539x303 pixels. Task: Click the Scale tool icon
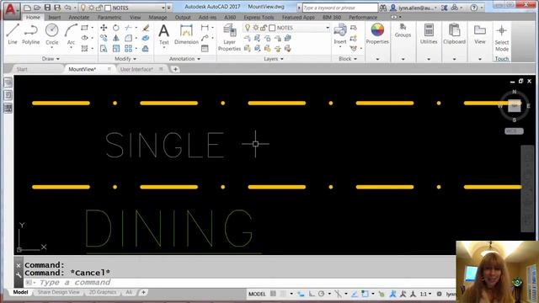(116, 49)
